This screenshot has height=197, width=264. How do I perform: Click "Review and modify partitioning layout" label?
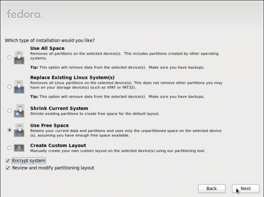click(x=53, y=168)
